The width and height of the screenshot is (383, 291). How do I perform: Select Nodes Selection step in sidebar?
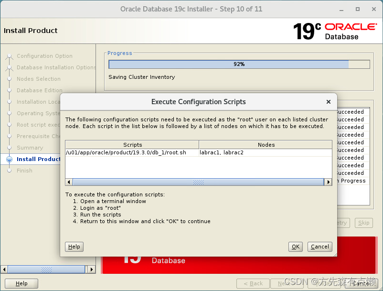click(x=39, y=79)
